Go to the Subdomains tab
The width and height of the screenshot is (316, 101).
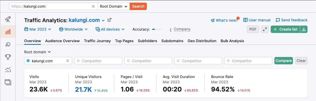click(x=172, y=41)
